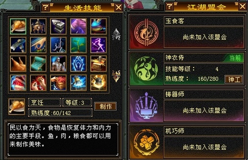Select the cooking chicken leg skill icon
The height and width of the screenshot is (160, 248).
[18, 26]
